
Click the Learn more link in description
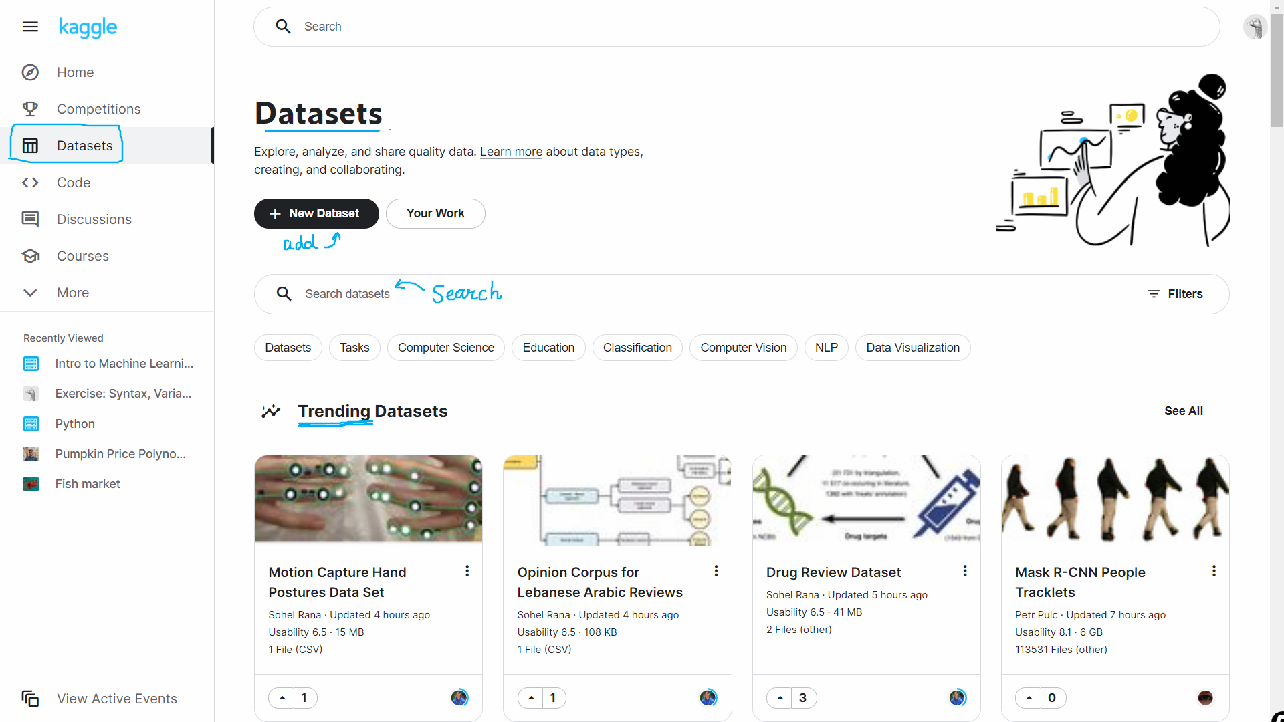pos(511,152)
